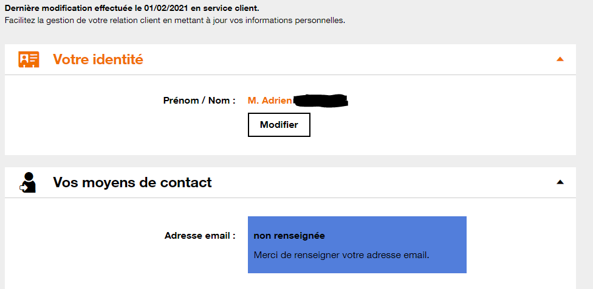Select the Votre identité heading

[98, 59]
